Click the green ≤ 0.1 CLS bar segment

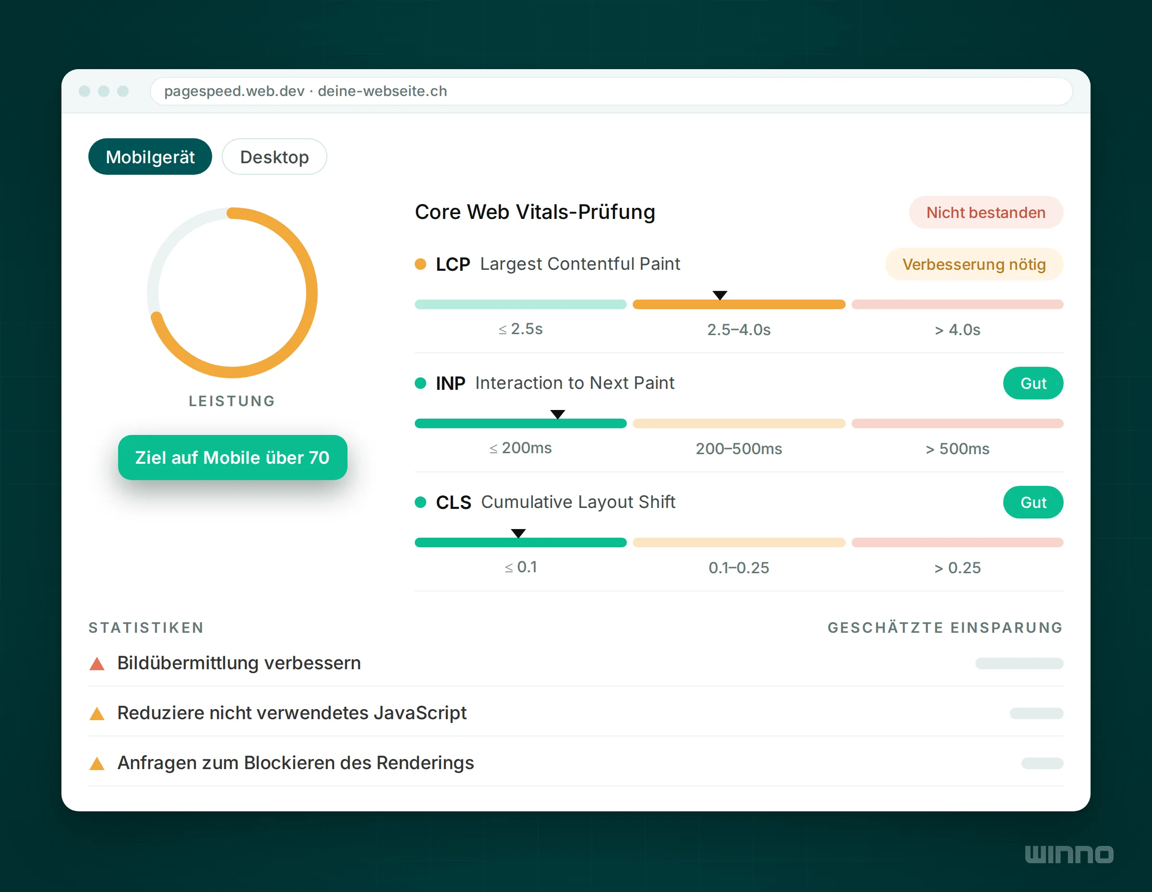(521, 543)
